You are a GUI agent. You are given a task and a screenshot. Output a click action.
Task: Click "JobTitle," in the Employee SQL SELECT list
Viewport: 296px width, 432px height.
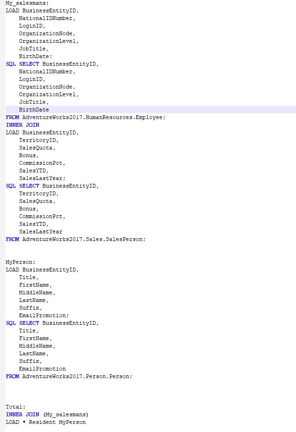coord(34,102)
